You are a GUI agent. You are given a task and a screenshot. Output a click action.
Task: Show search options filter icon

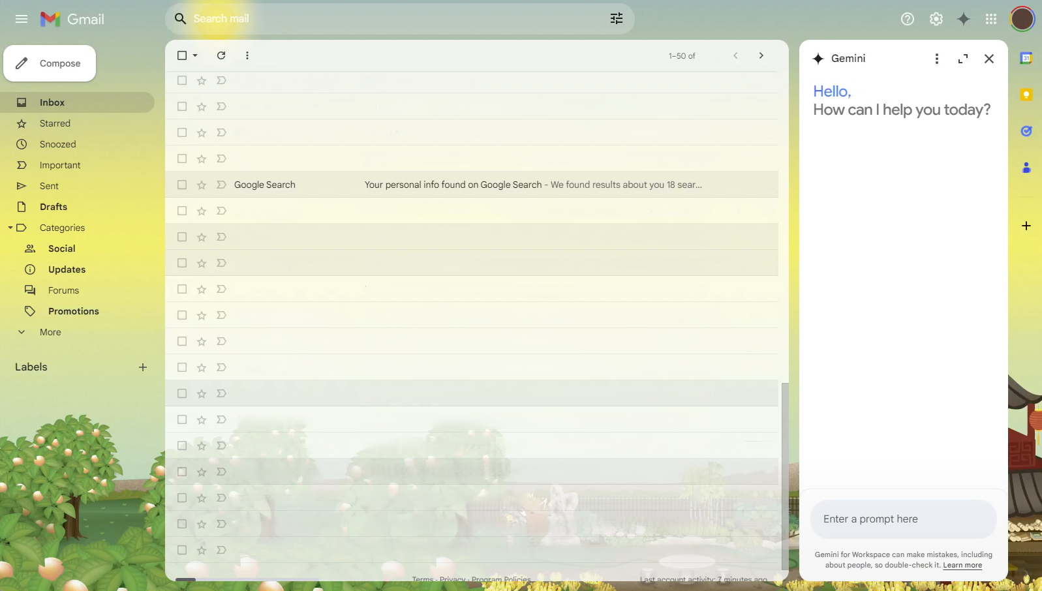coord(617,19)
